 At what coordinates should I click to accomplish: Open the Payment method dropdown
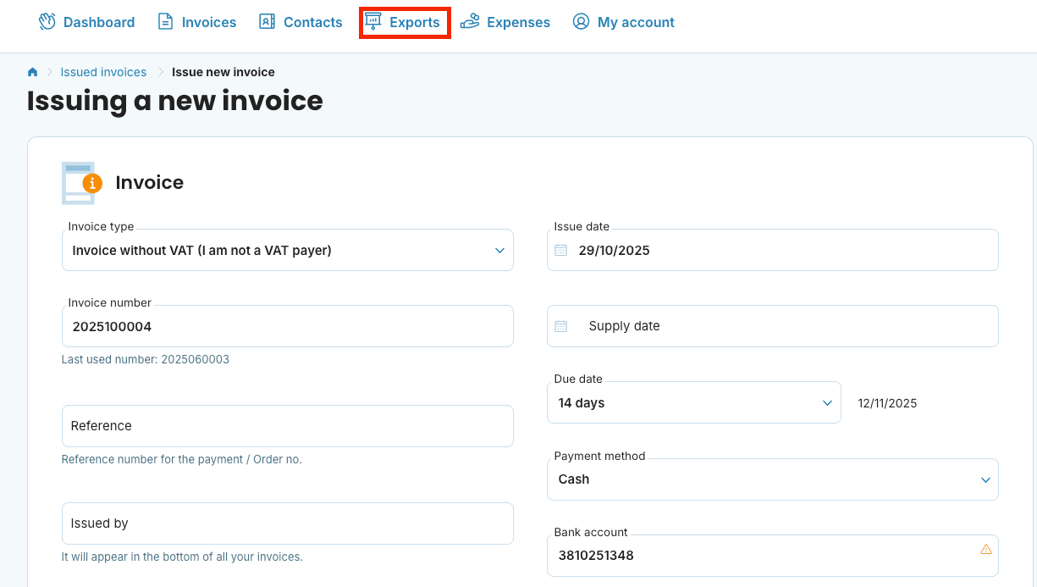click(772, 479)
